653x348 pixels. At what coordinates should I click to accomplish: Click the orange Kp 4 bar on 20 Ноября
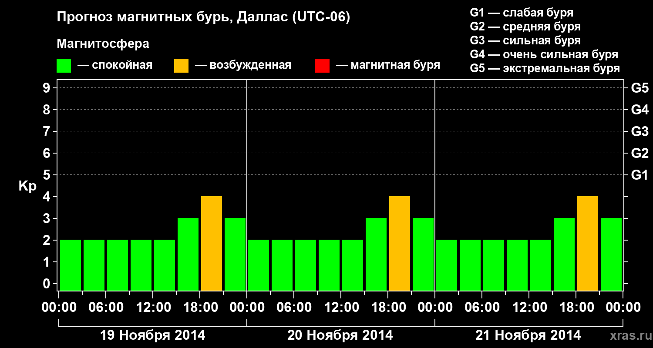400,243
